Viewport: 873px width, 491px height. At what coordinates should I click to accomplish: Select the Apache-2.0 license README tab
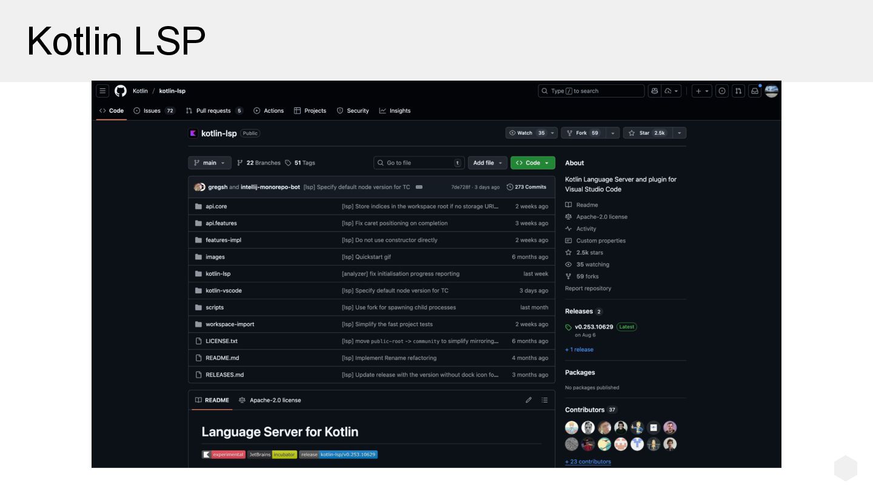click(270, 400)
